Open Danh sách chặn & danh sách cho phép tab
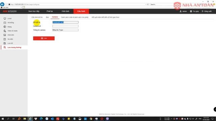 click(75, 17)
